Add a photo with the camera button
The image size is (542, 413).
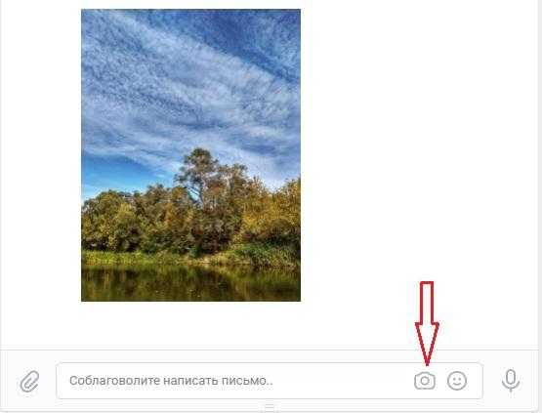[425, 381]
